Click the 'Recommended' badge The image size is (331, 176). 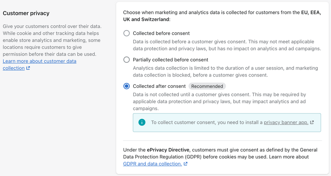[207, 86]
